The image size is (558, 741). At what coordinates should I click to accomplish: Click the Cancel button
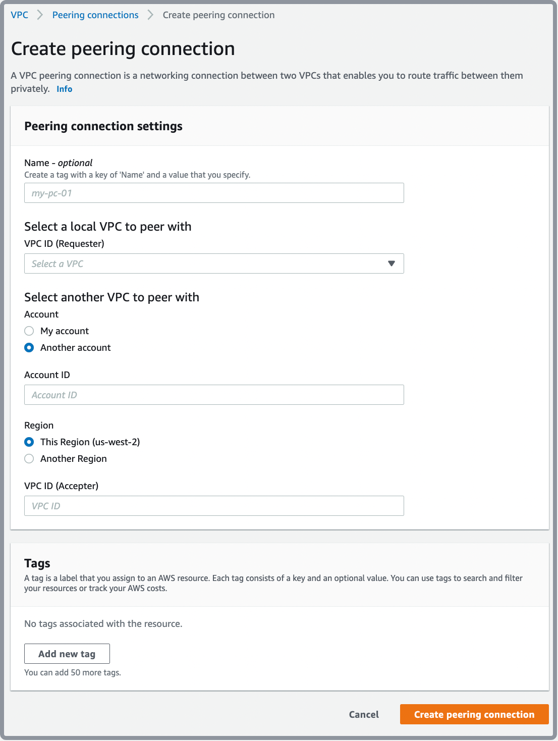click(364, 714)
